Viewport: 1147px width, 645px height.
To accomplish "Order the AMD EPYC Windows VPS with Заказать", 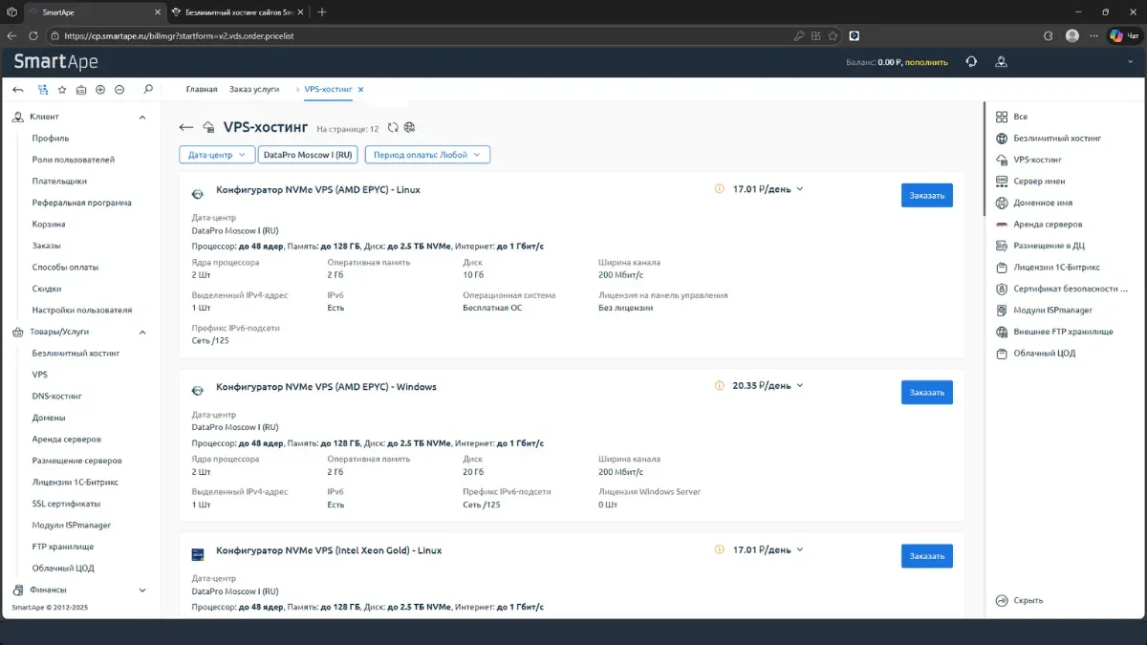I will pos(926,392).
